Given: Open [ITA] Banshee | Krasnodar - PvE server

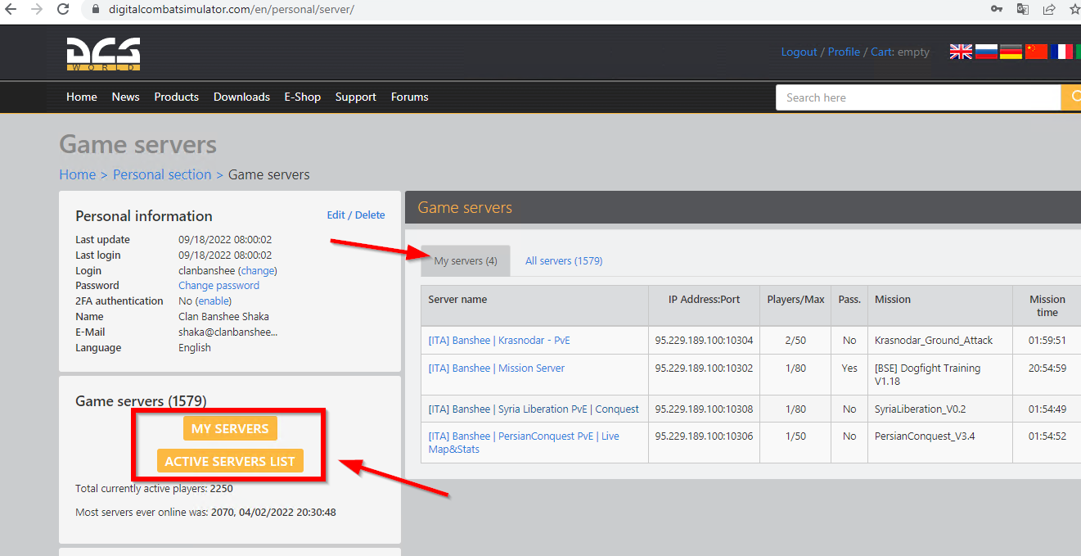Looking at the screenshot, I should 499,340.
